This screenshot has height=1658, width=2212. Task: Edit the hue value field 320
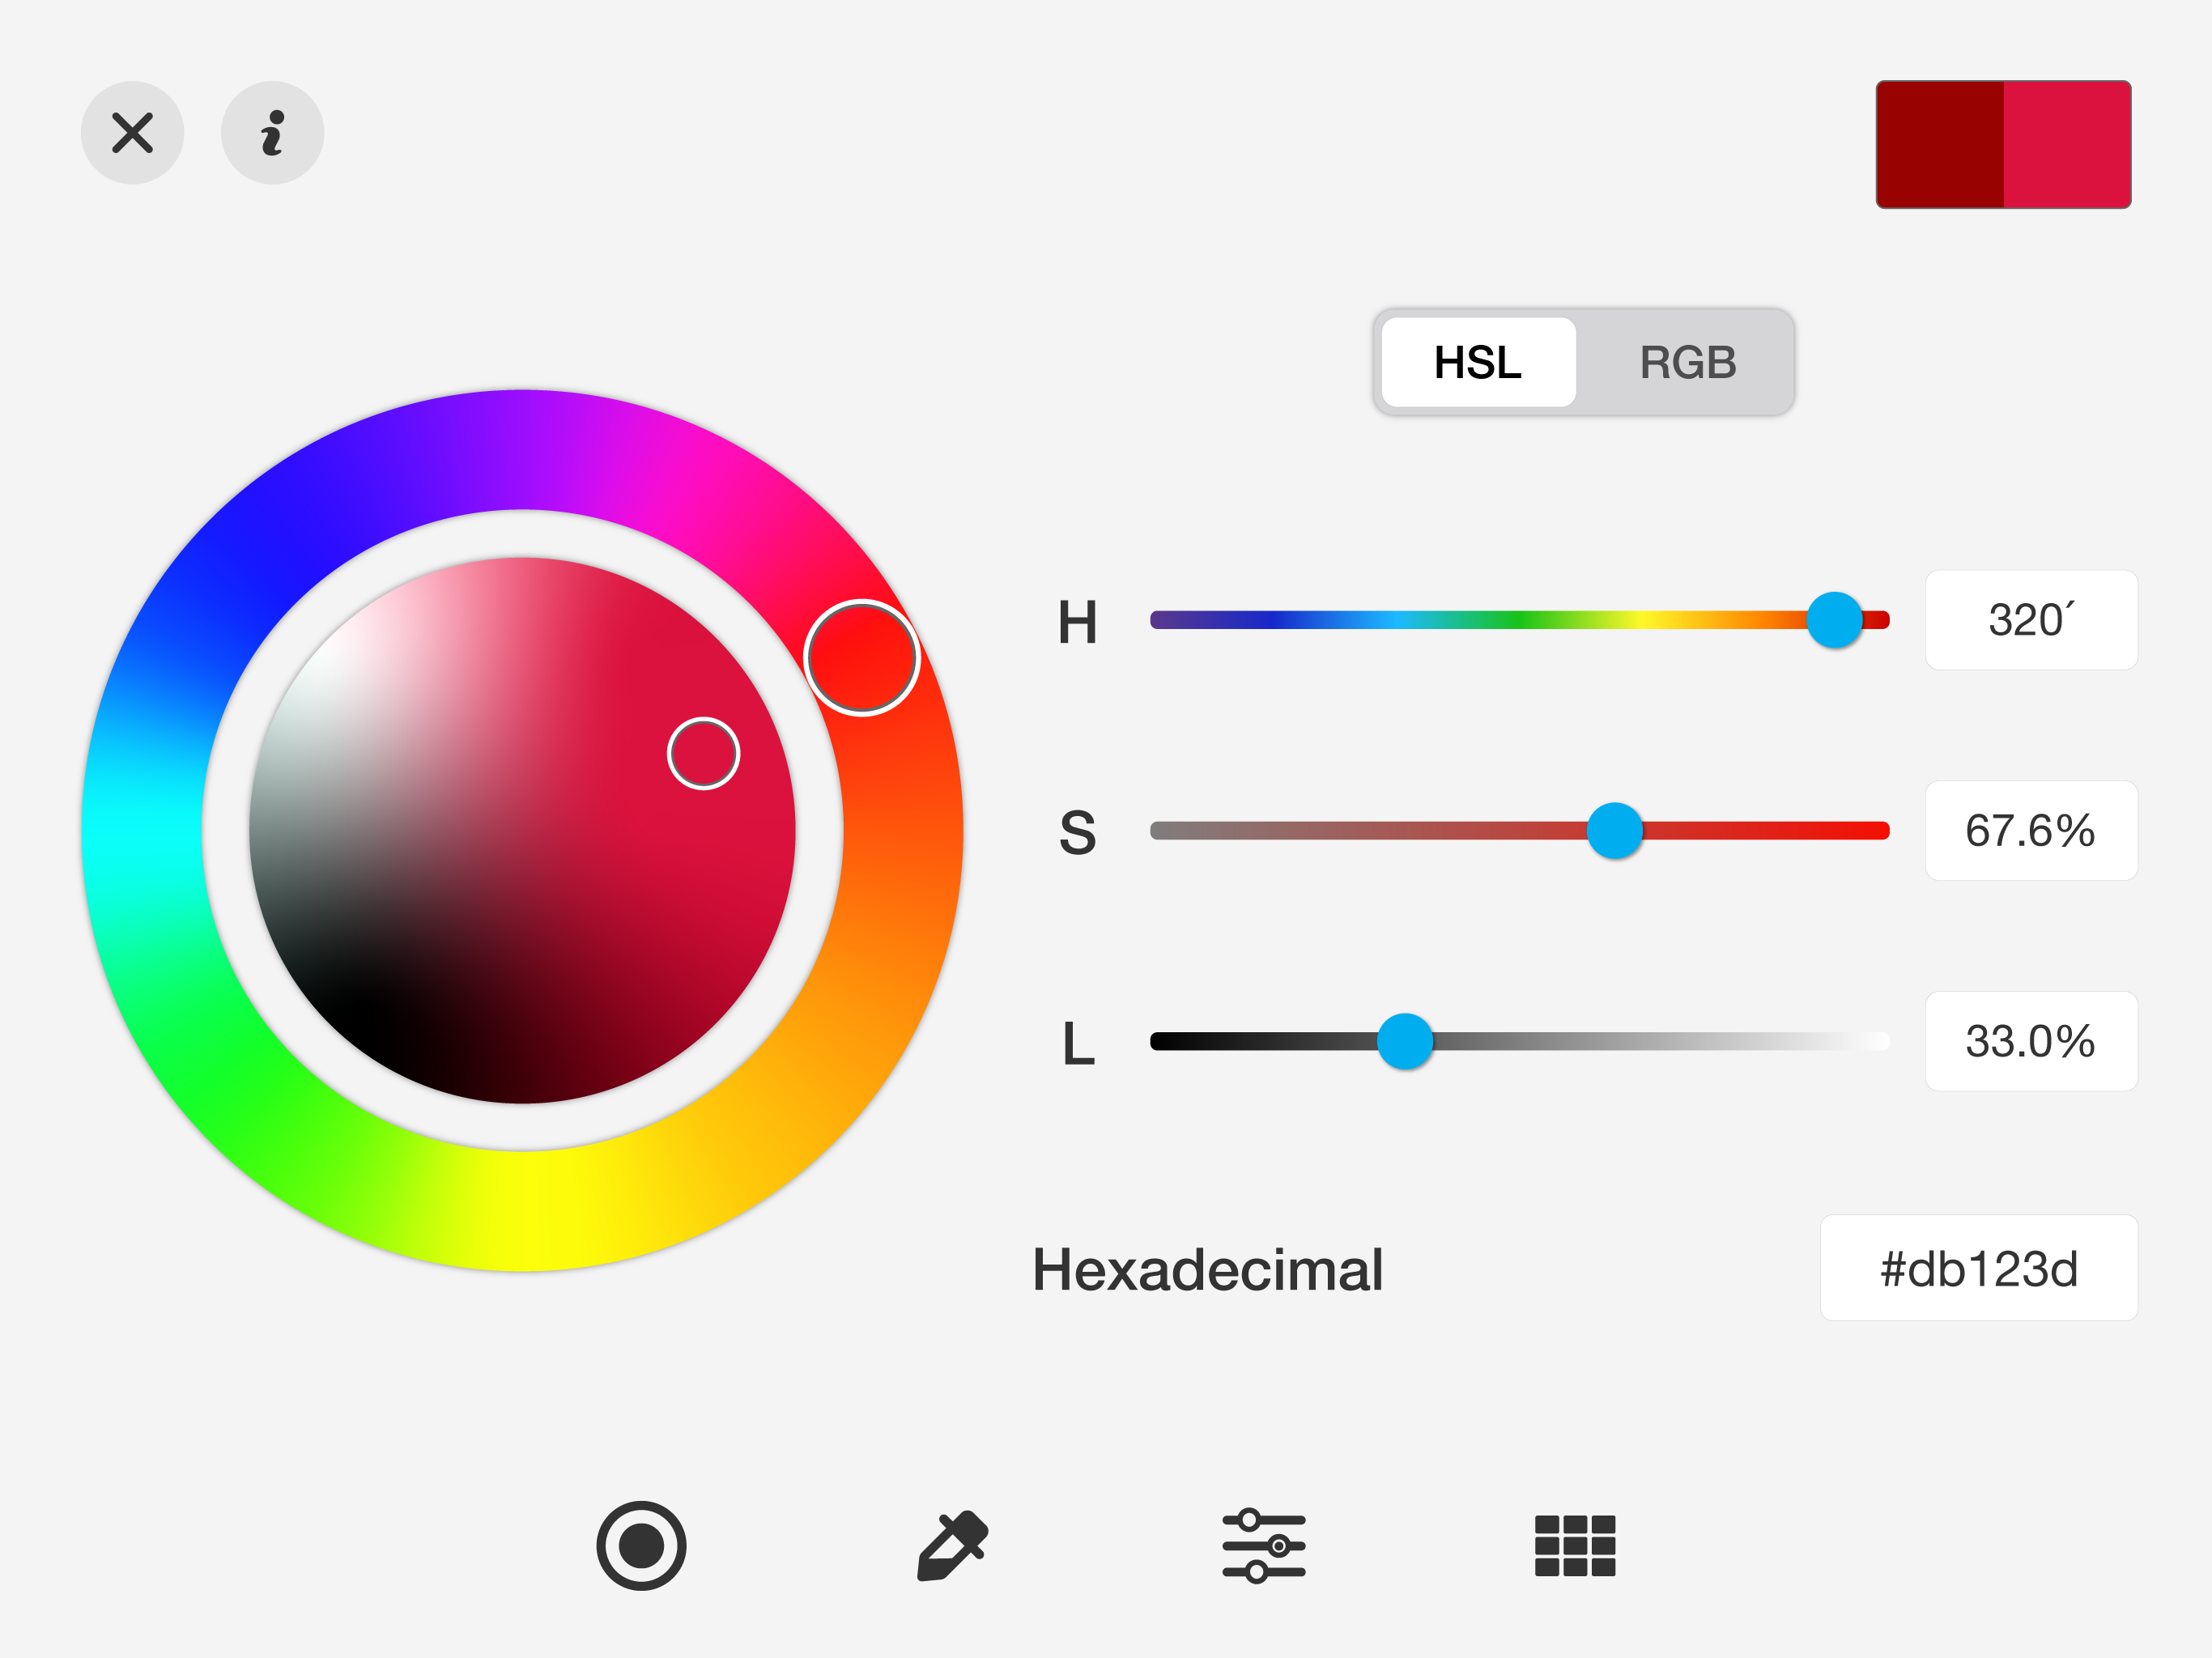(x=2030, y=620)
